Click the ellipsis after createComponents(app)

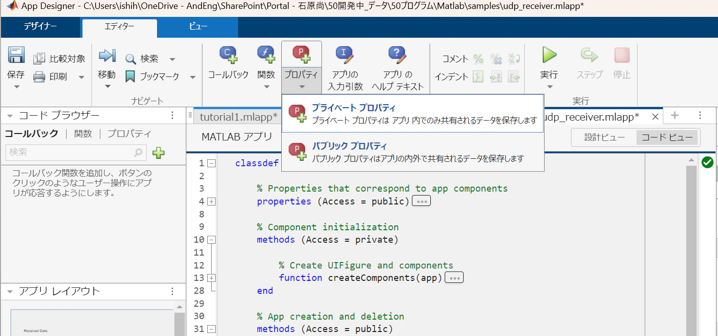[454, 278]
